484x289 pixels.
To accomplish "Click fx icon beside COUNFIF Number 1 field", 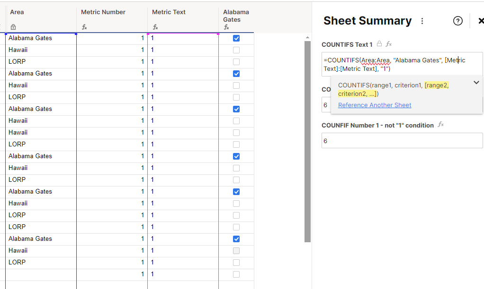I will [x=441, y=124].
